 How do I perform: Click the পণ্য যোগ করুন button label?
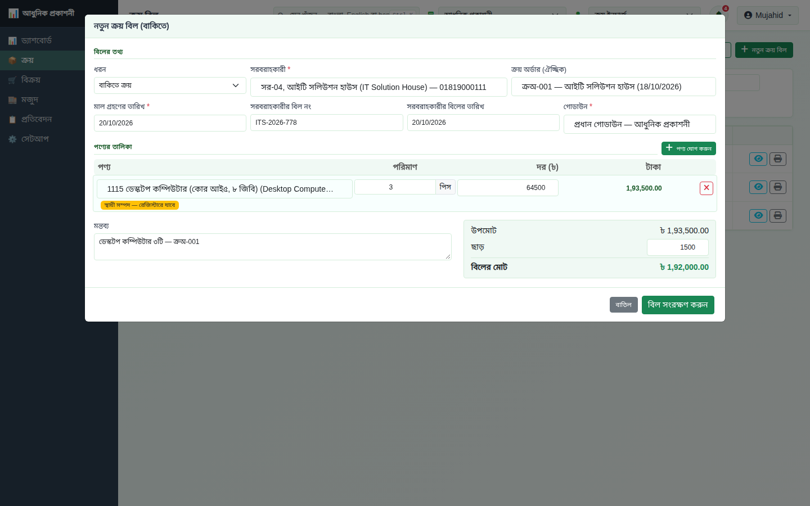pyautogui.click(x=694, y=148)
